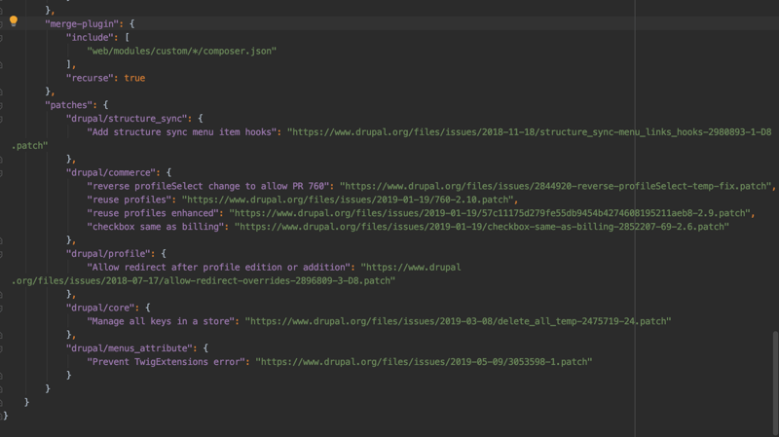Click the closing bracket of "include" array
This screenshot has height=437, width=779.
[68, 64]
